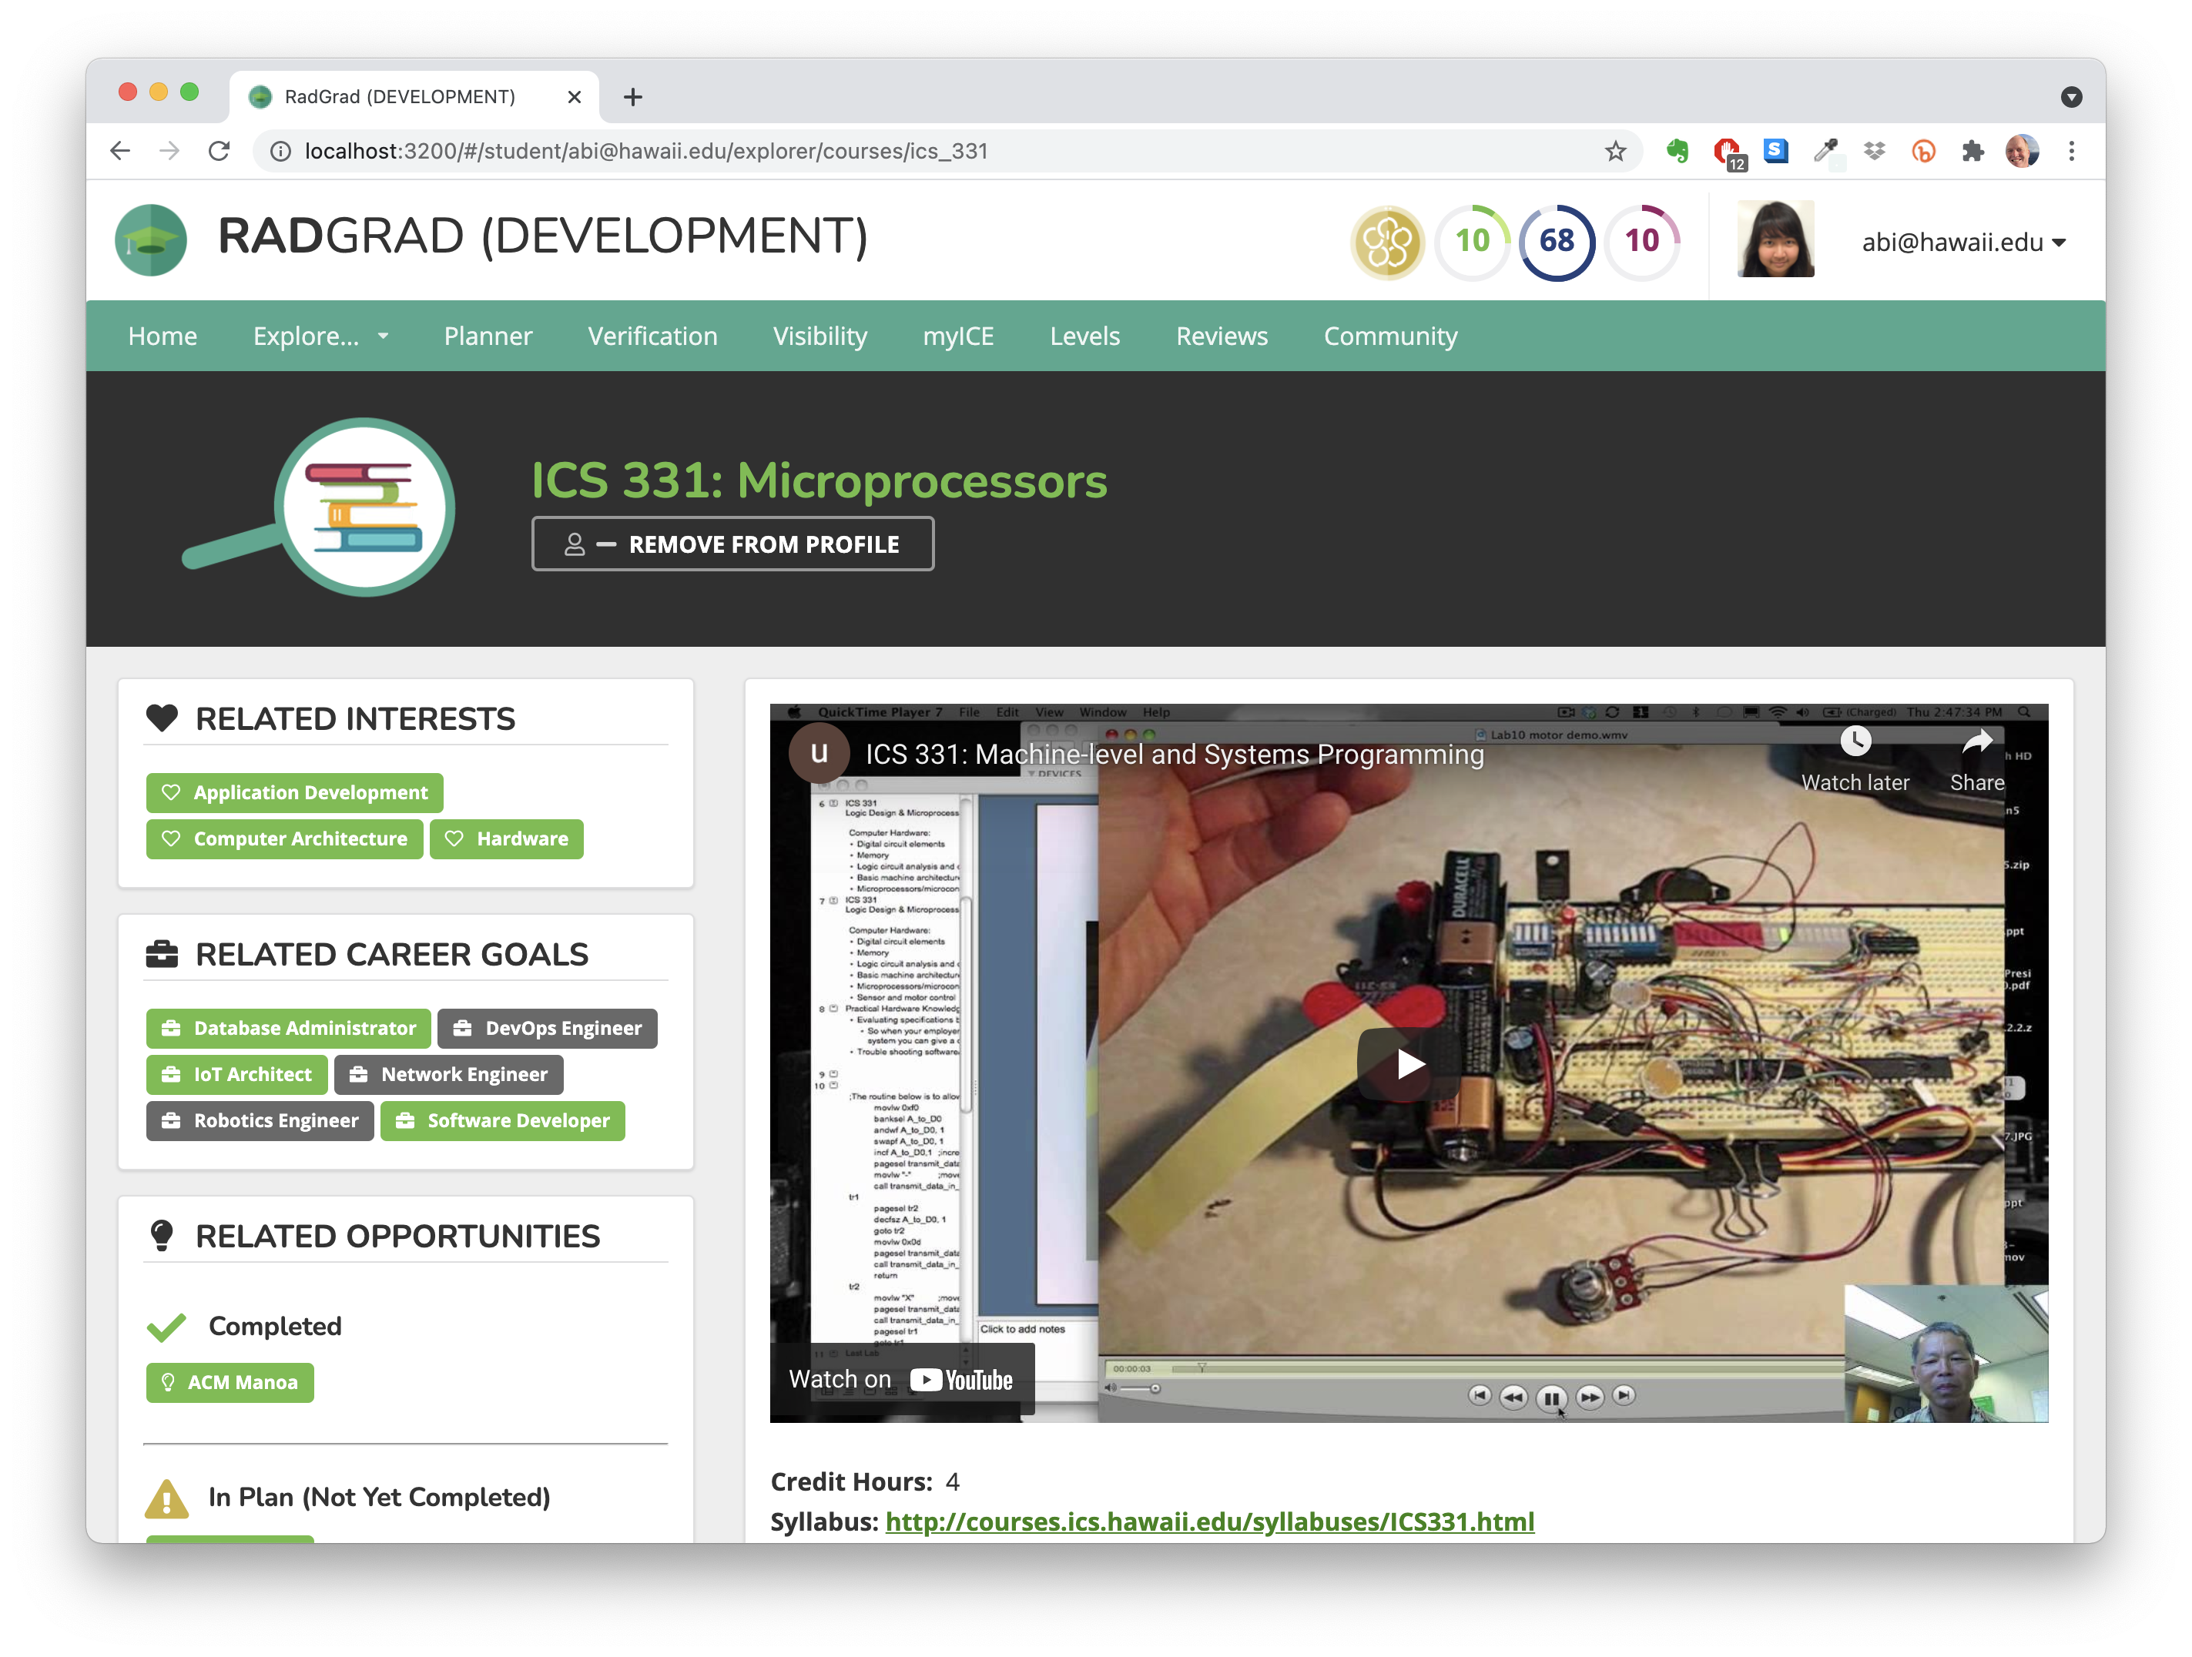Open the Database Administrator career goal
The width and height of the screenshot is (2192, 1657).
pos(288,1028)
